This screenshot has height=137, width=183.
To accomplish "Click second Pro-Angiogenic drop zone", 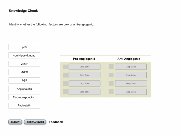I will tap(84, 75).
